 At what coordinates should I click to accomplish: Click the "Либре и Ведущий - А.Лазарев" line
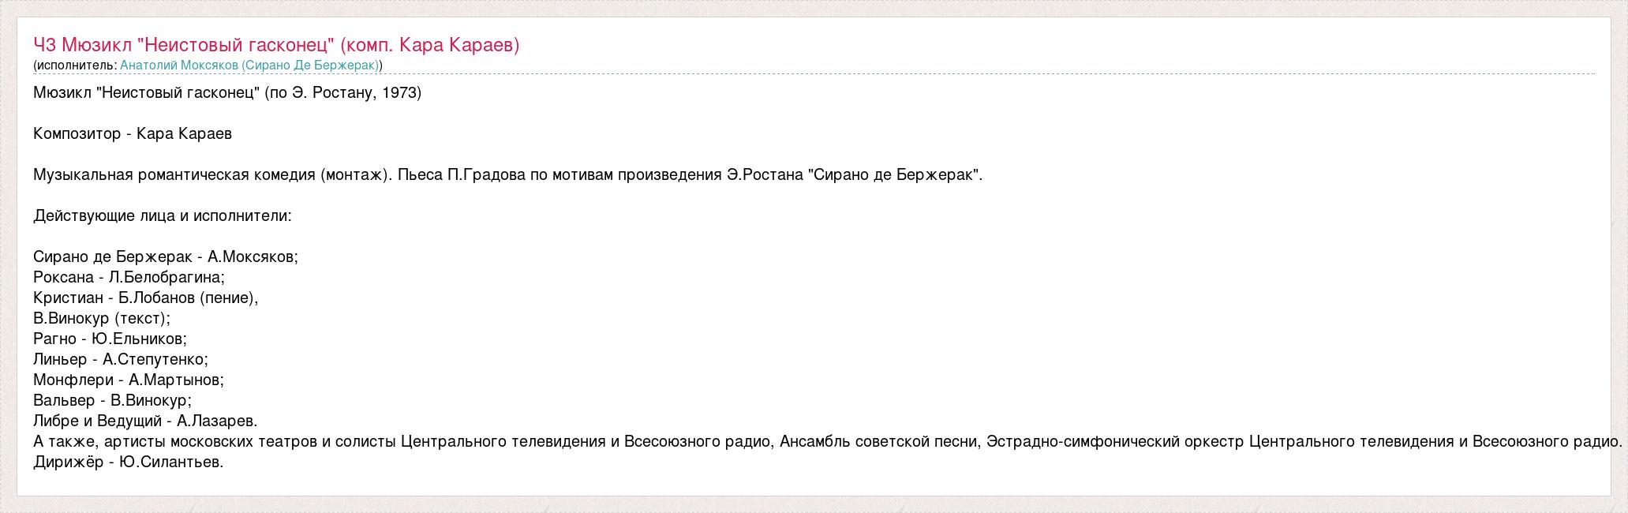pyautogui.click(x=145, y=421)
